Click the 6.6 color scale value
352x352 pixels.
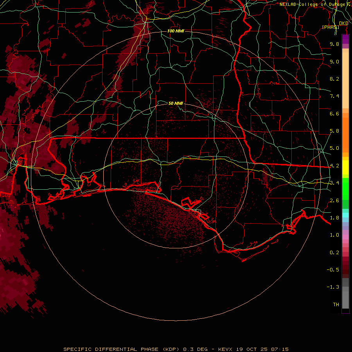pyautogui.click(x=334, y=113)
